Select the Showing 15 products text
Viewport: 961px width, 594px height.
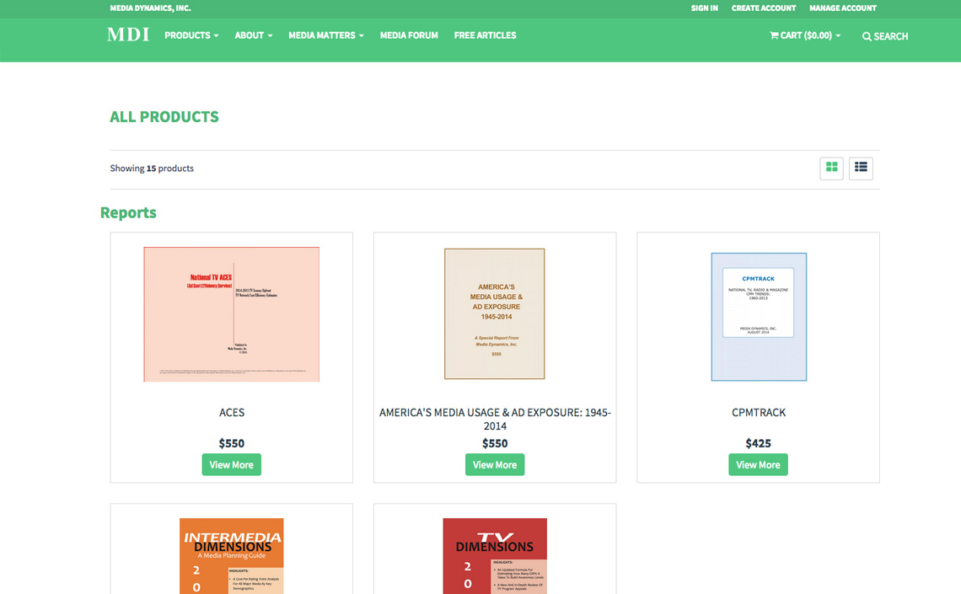[x=152, y=169]
